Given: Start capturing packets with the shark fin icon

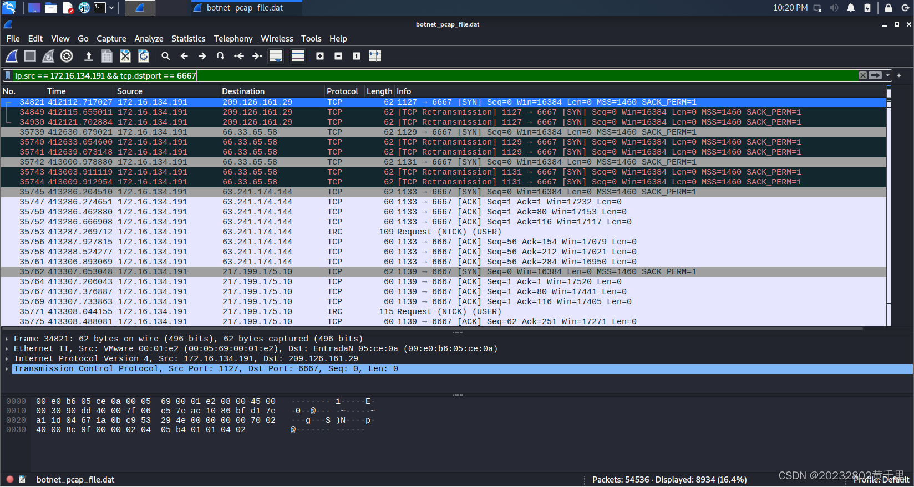Looking at the screenshot, I should (x=12, y=56).
